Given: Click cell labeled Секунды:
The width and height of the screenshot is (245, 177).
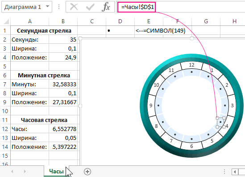Looking at the screenshot, I should pos(30,40).
